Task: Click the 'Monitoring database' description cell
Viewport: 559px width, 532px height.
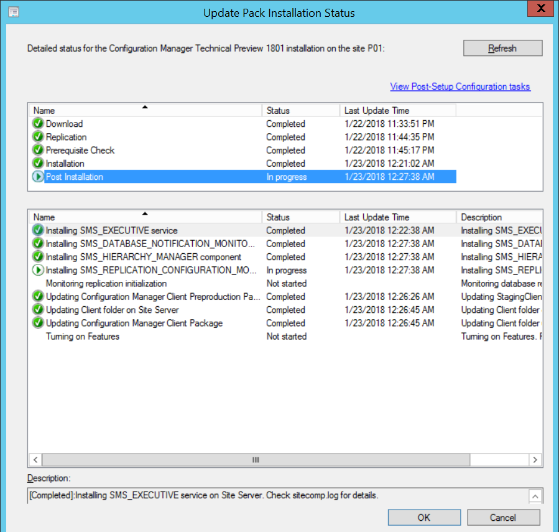Action: pyautogui.click(x=502, y=283)
